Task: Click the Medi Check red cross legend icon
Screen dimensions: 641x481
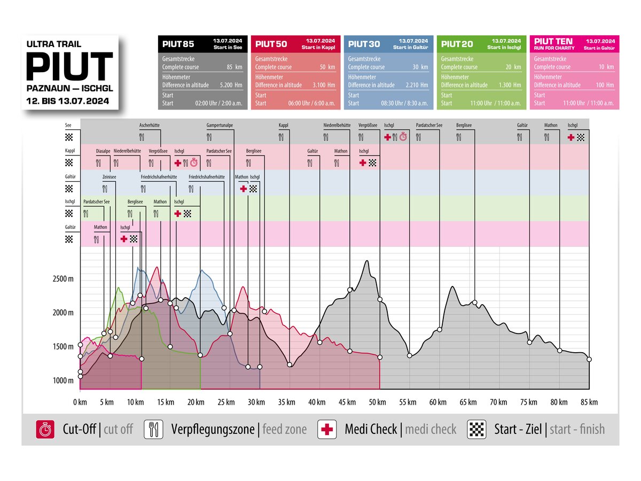Action: [326, 429]
